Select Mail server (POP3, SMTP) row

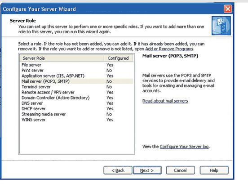(x=76, y=81)
